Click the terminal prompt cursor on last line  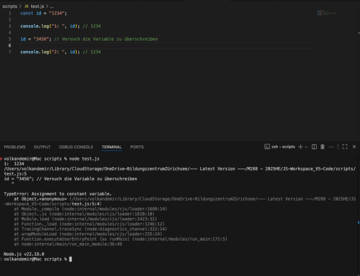[x=70, y=259]
